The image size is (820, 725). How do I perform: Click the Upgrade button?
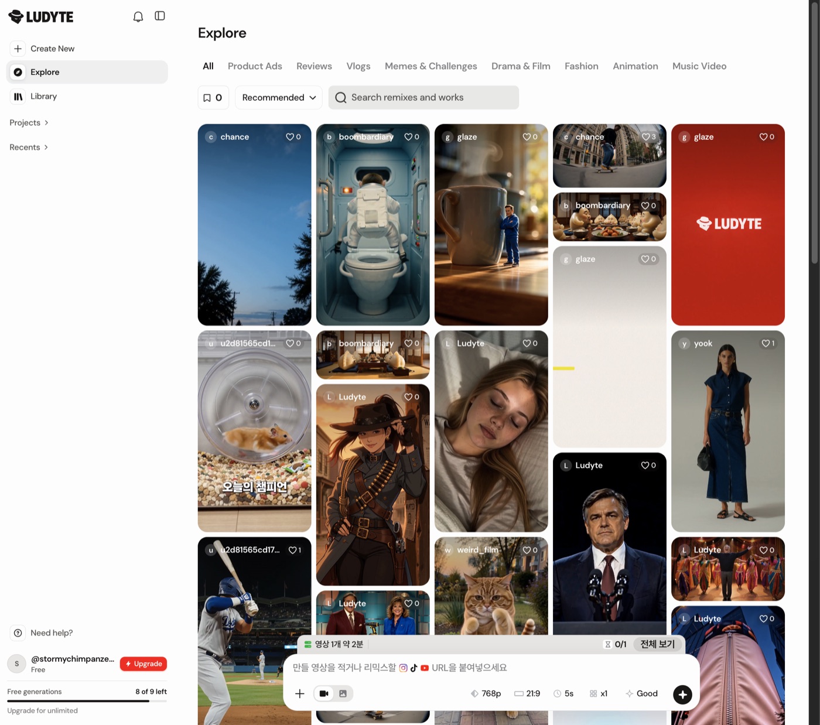pyautogui.click(x=143, y=664)
